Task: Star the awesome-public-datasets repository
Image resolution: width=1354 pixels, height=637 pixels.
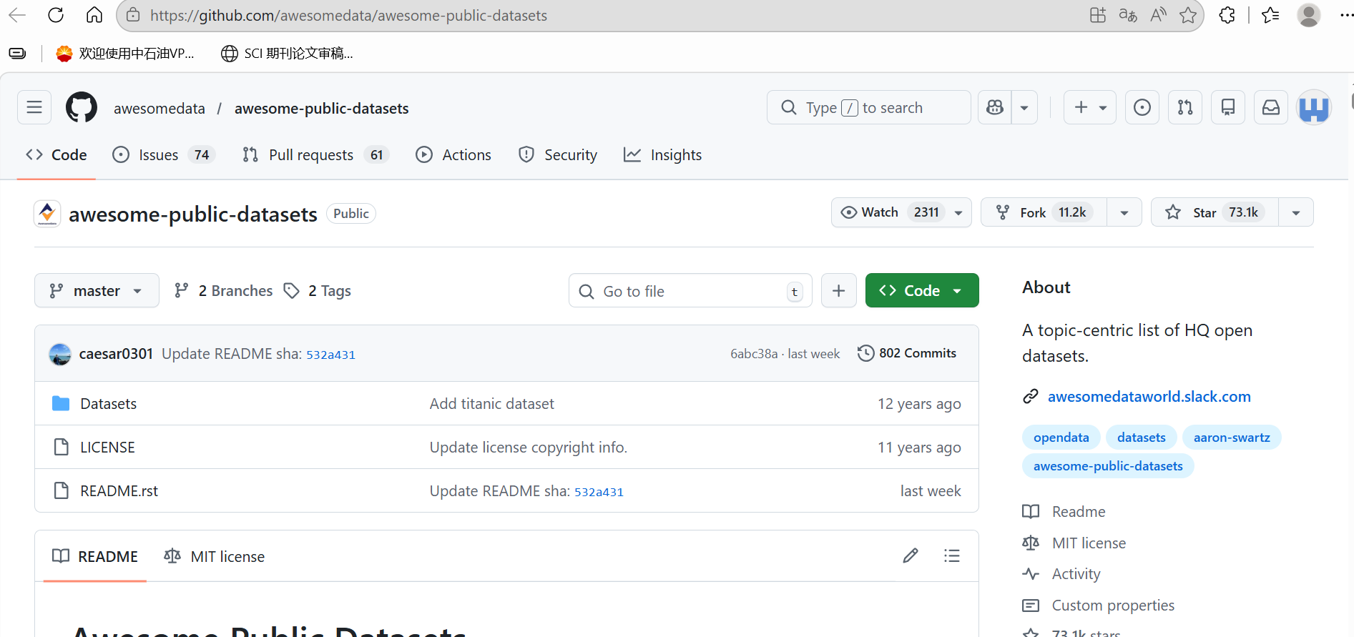Action: pos(1215,212)
